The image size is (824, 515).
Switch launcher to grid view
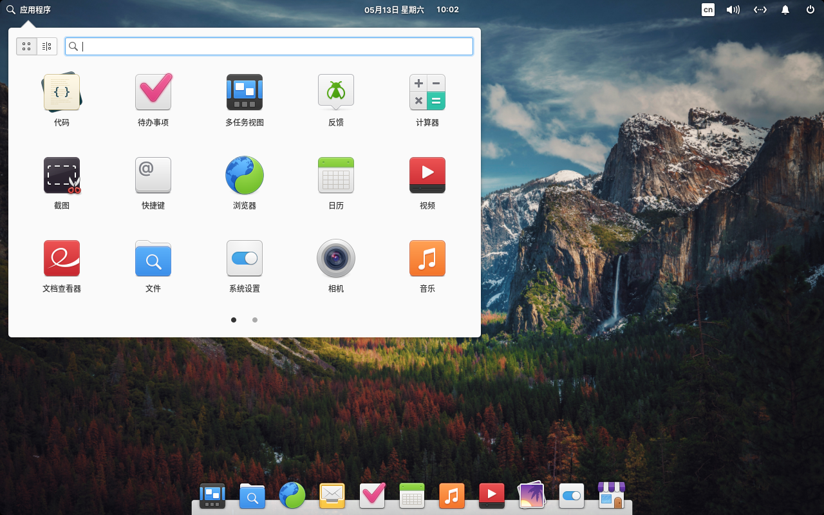(26, 46)
